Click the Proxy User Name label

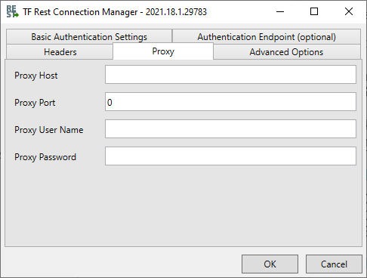pyautogui.click(x=49, y=130)
